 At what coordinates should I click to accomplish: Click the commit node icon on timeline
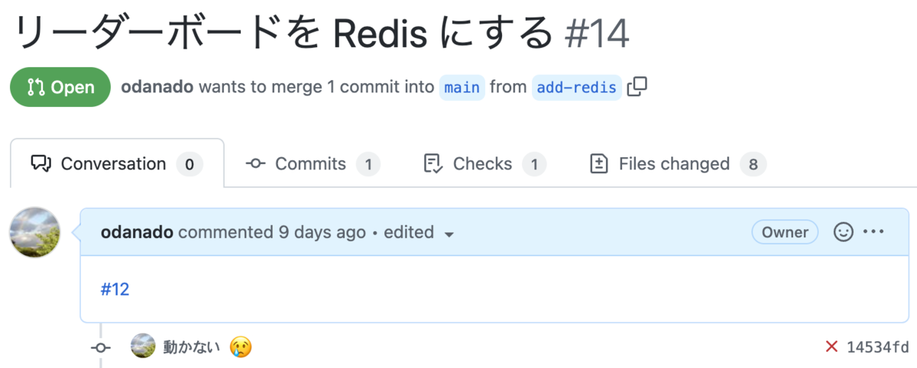[101, 347]
